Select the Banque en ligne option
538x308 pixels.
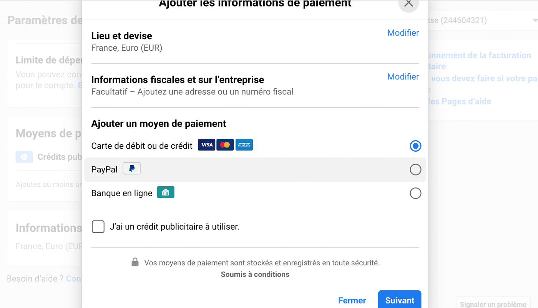click(x=415, y=193)
